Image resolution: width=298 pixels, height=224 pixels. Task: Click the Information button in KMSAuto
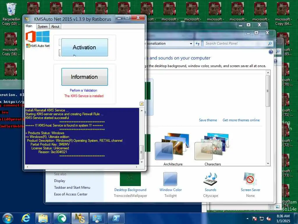pos(85,77)
